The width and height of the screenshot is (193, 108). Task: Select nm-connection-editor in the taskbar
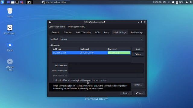54,2
